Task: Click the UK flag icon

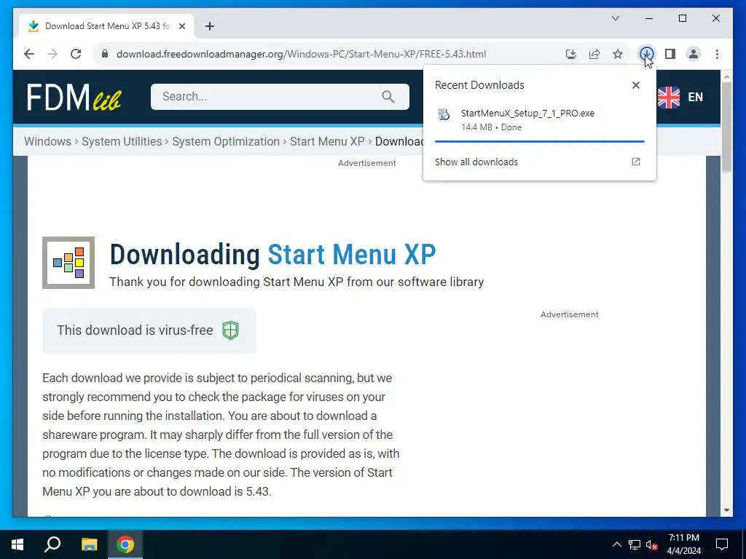Action: click(x=669, y=97)
